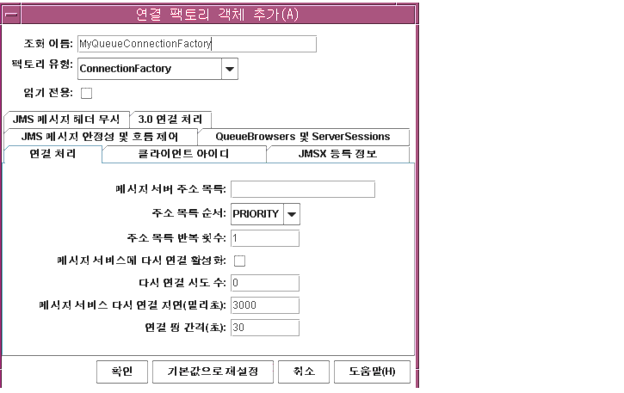
Task: Open help with the 도움말(H) button
Action: (x=372, y=372)
